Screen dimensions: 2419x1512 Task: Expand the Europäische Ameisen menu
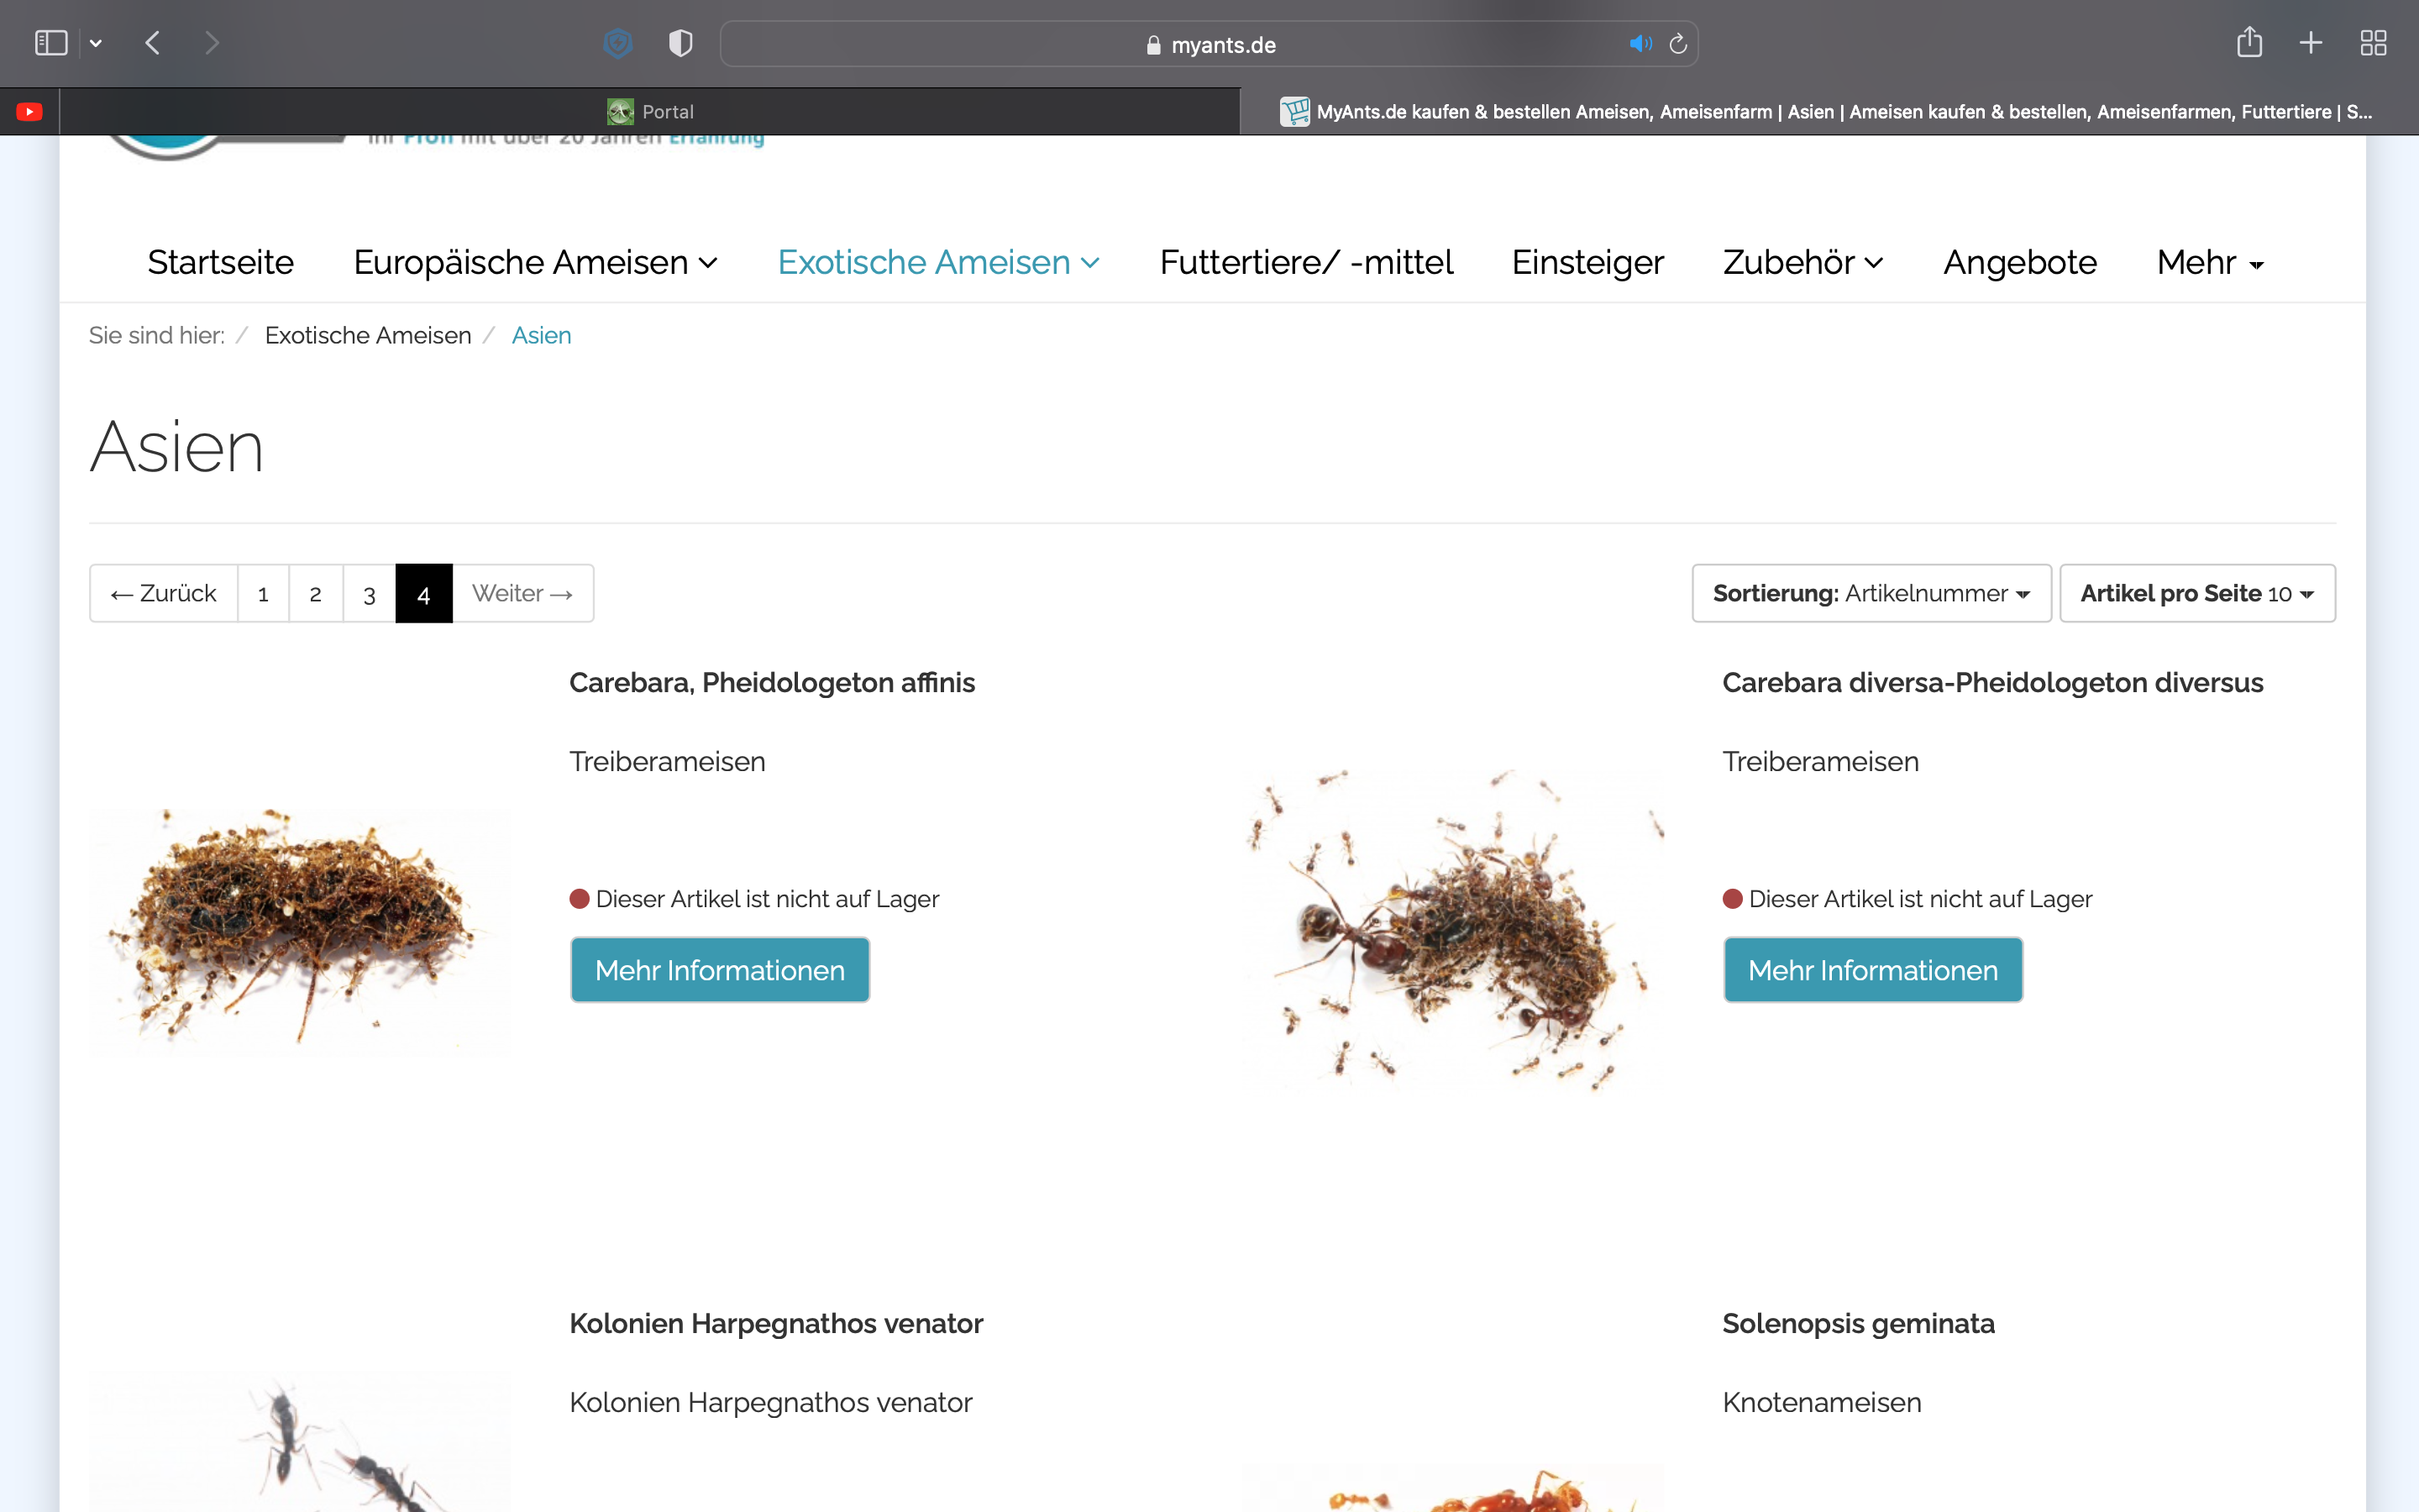535,262
